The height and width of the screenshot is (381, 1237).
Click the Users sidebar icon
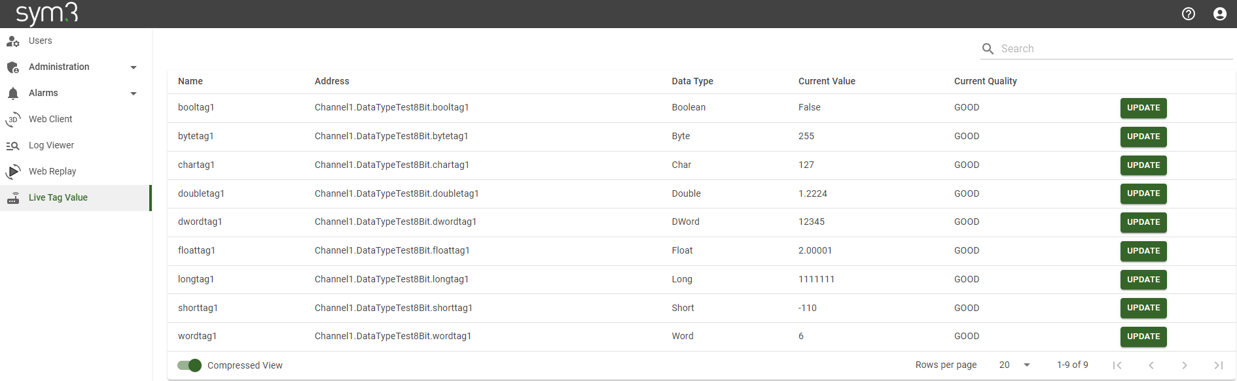(x=13, y=41)
